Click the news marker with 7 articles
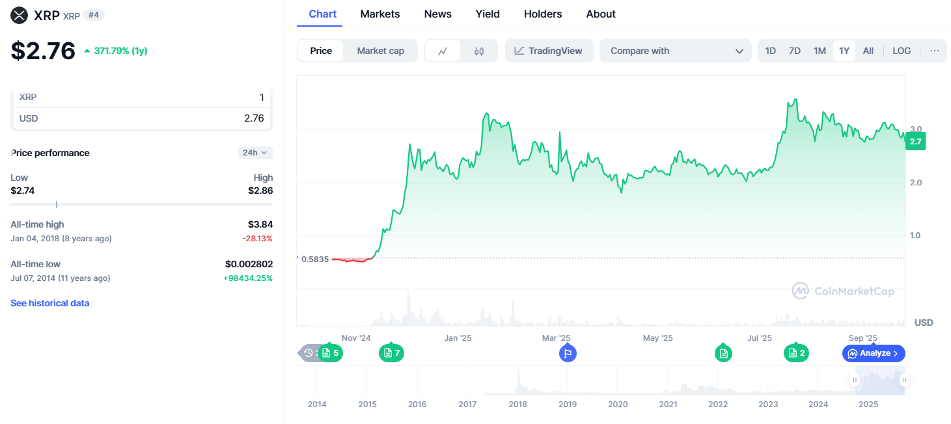951x424 pixels. click(391, 353)
